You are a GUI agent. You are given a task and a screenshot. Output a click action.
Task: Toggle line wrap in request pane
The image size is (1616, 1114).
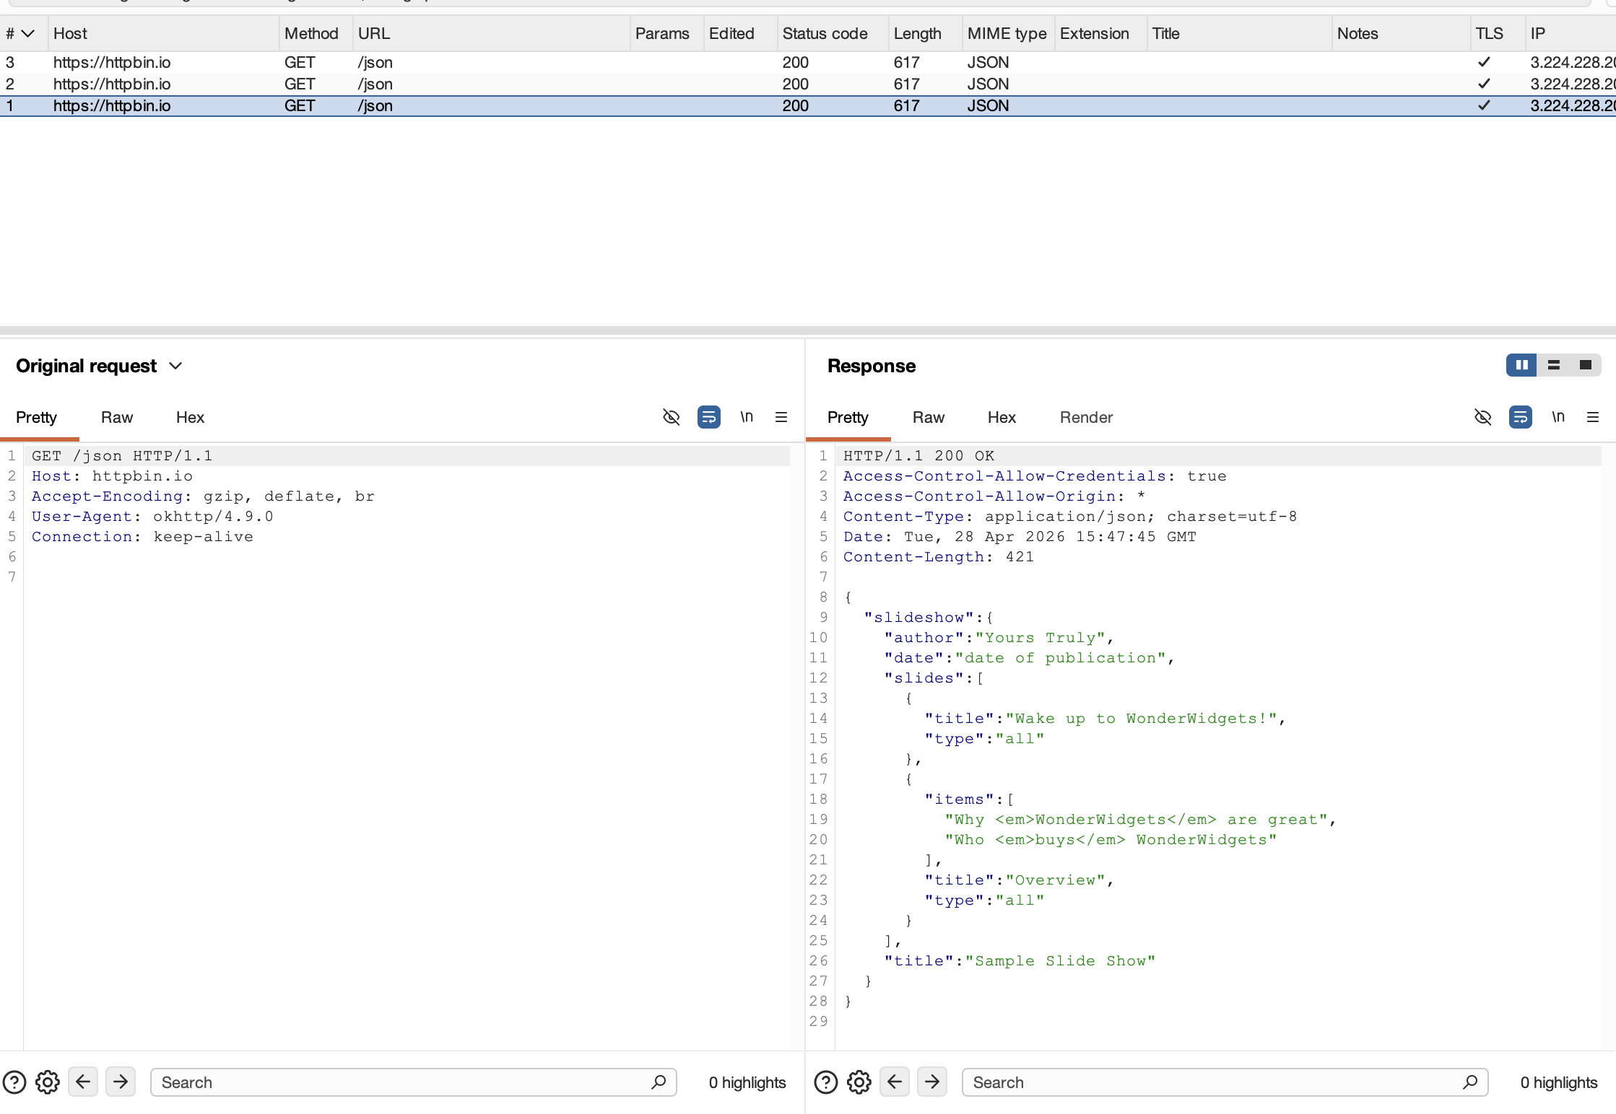[708, 417]
